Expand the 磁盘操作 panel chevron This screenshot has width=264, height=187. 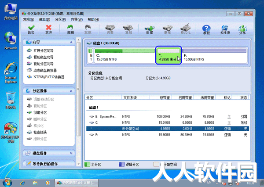(71, 153)
